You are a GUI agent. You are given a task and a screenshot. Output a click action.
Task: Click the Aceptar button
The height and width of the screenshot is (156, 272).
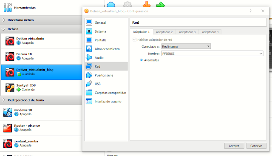coord(234,146)
